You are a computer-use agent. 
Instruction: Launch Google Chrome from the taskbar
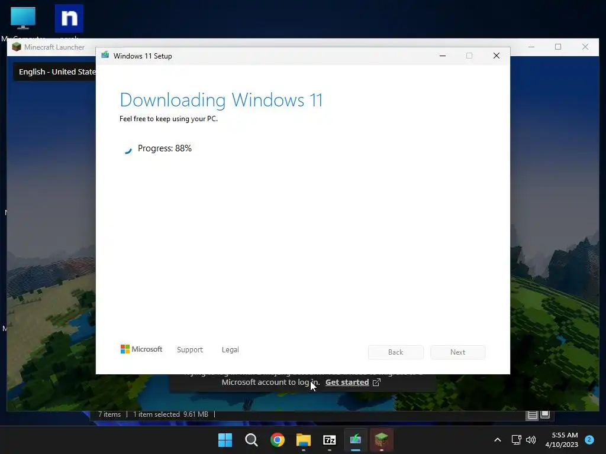[277, 440]
